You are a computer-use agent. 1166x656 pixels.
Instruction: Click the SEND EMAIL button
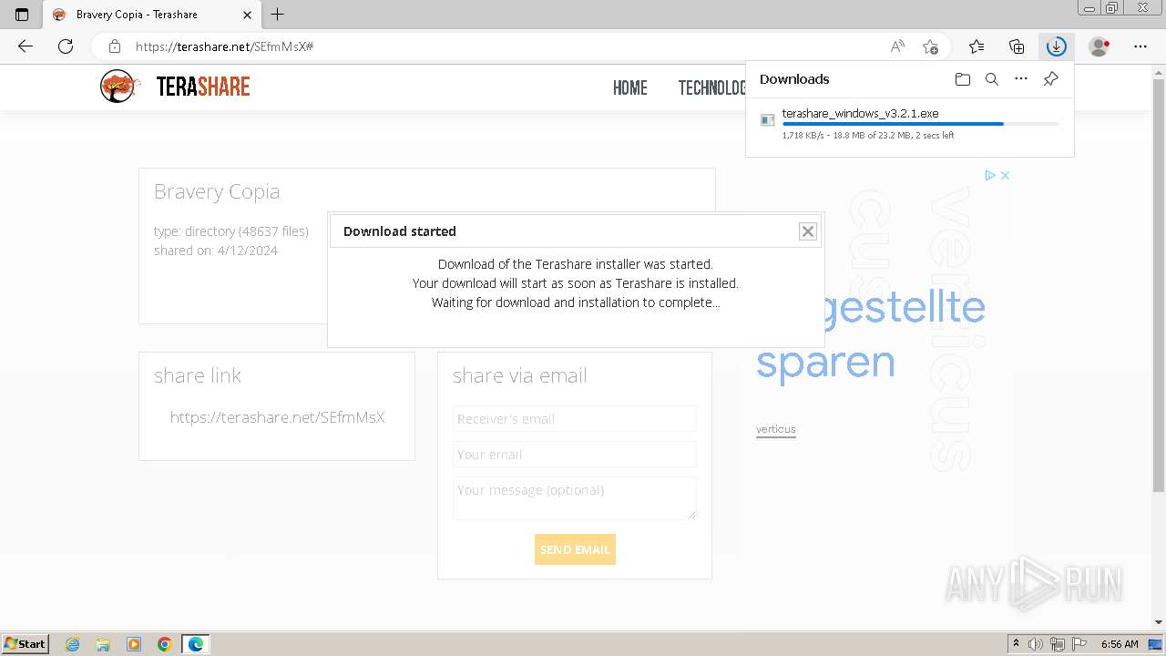pyautogui.click(x=575, y=549)
